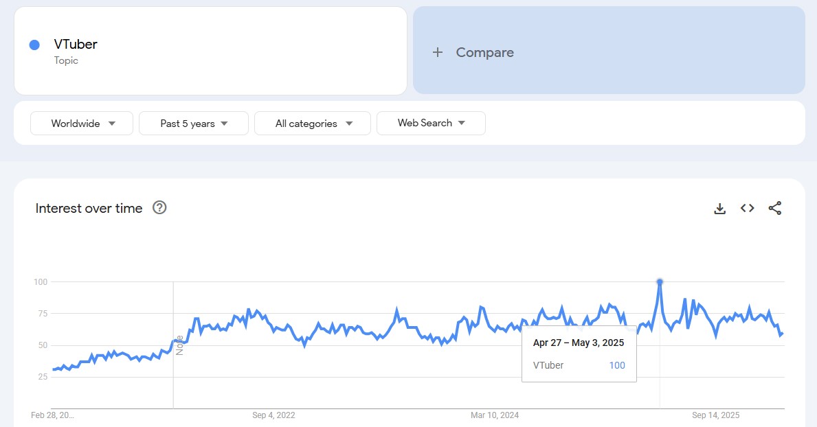Screen dimensions: 817x427
Task: Open the Interest over time help icon
Action: click(x=159, y=208)
